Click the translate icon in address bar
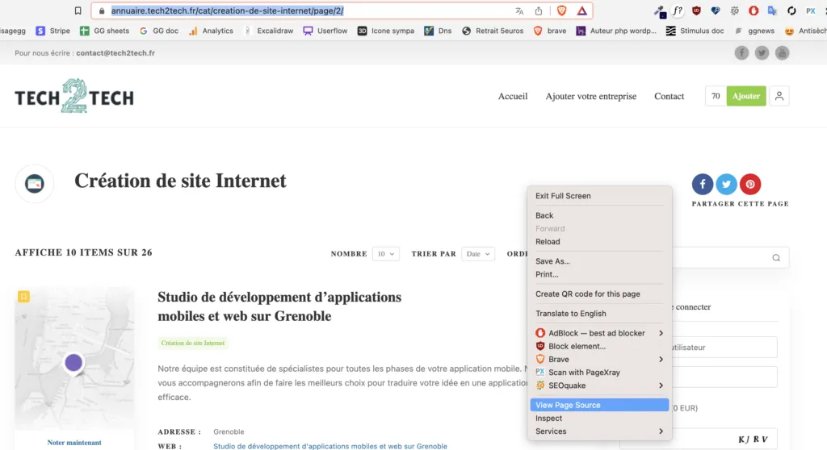Image resolution: width=827 pixels, height=450 pixels. (x=519, y=10)
